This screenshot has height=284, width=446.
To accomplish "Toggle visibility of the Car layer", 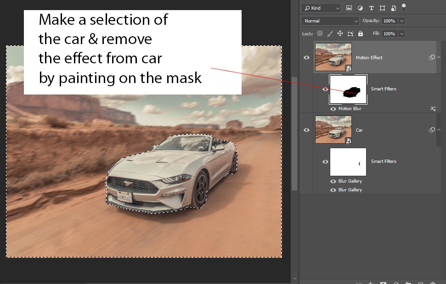I will (x=306, y=130).
